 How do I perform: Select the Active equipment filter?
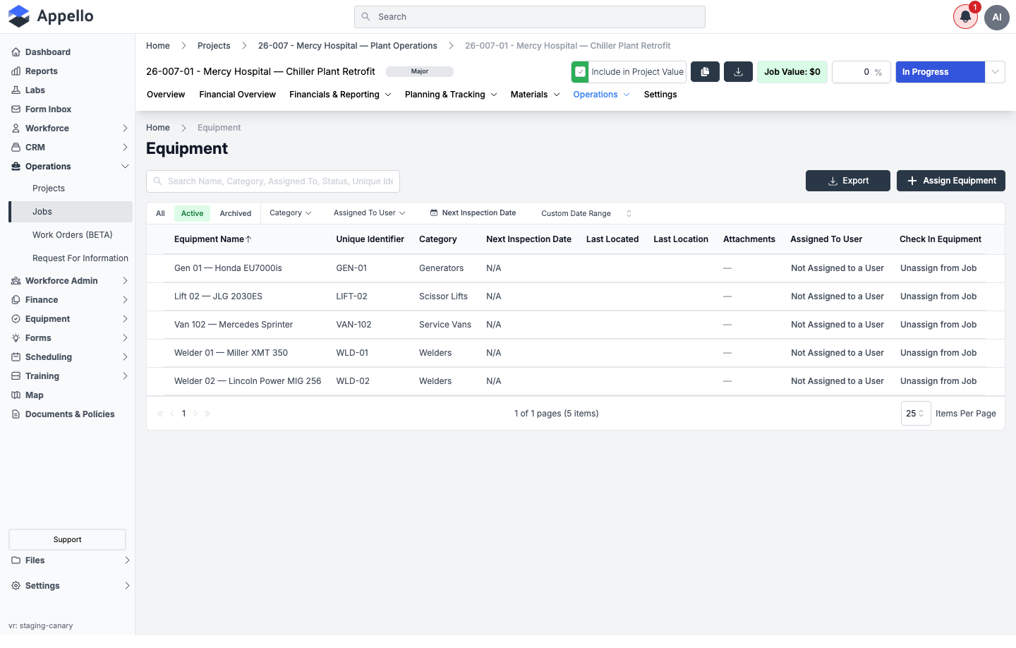click(192, 213)
